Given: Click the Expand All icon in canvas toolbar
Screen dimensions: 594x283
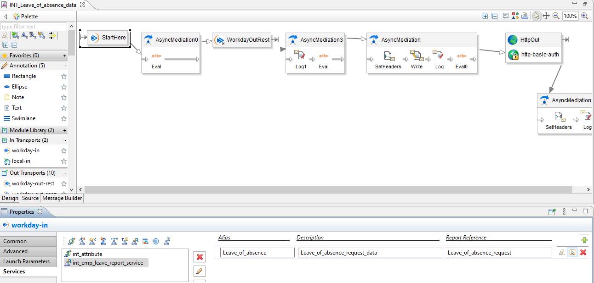Looking at the screenshot, I should tap(485, 16).
